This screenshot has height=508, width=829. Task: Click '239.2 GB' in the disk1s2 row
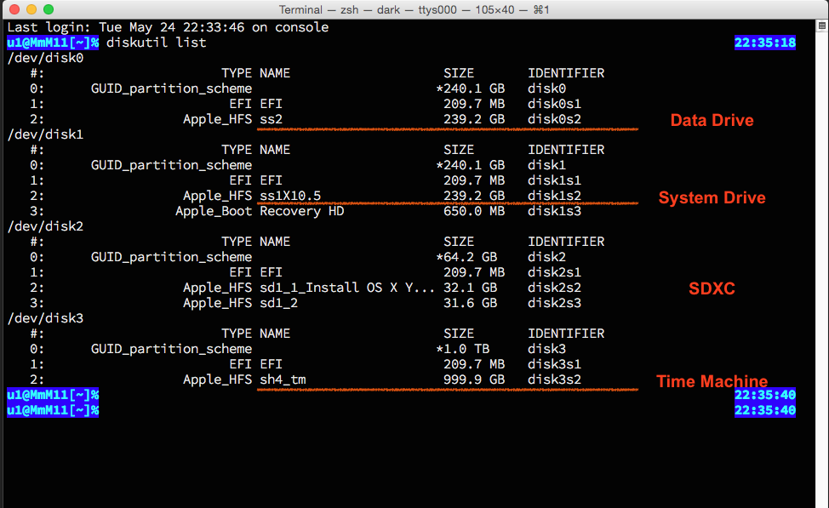coord(474,196)
